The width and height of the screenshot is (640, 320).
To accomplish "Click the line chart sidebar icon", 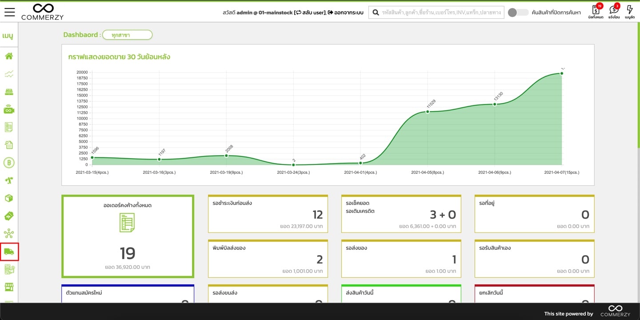I will tap(9, 74).
